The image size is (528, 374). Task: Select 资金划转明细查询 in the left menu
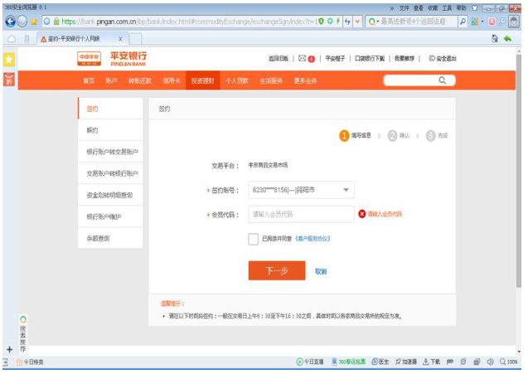pos(110,195)
